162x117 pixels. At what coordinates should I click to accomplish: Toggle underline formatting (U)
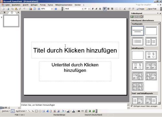coord(100,9)
